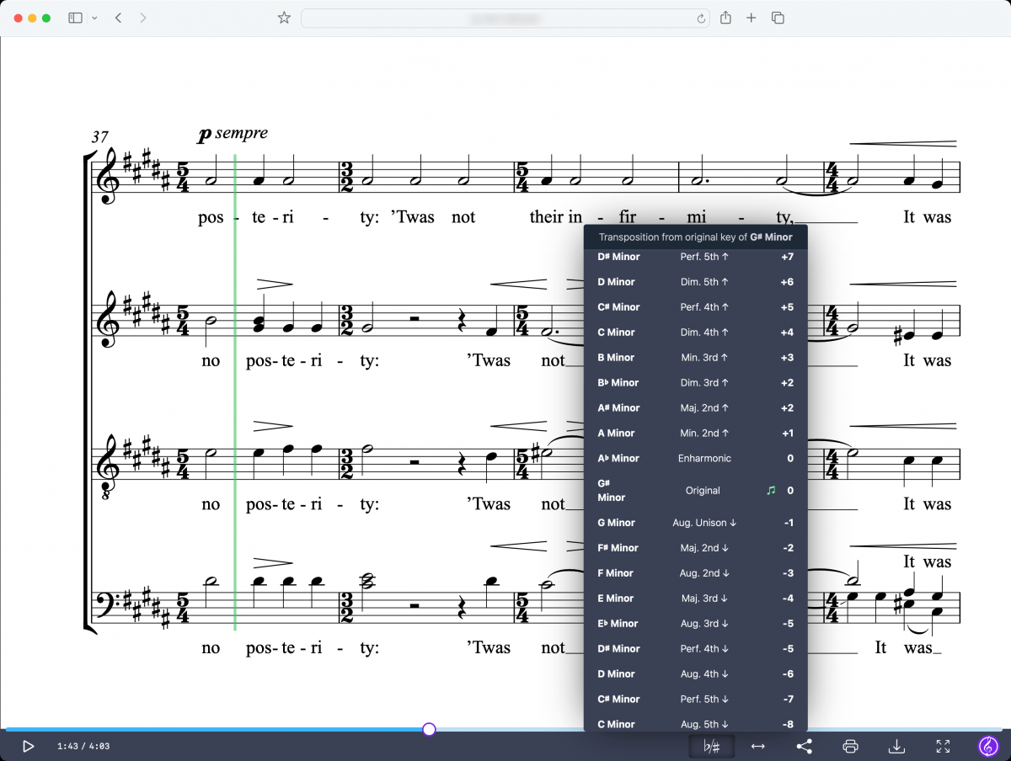The width and height of the screenshot is (1011, 761).
Task: Open a new tab with plus button
Action: click(751, 18)
